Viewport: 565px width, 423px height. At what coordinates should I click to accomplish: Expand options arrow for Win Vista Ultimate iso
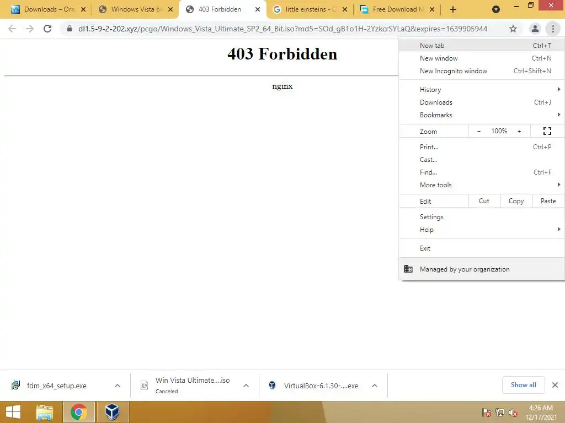tap(246, 386)
